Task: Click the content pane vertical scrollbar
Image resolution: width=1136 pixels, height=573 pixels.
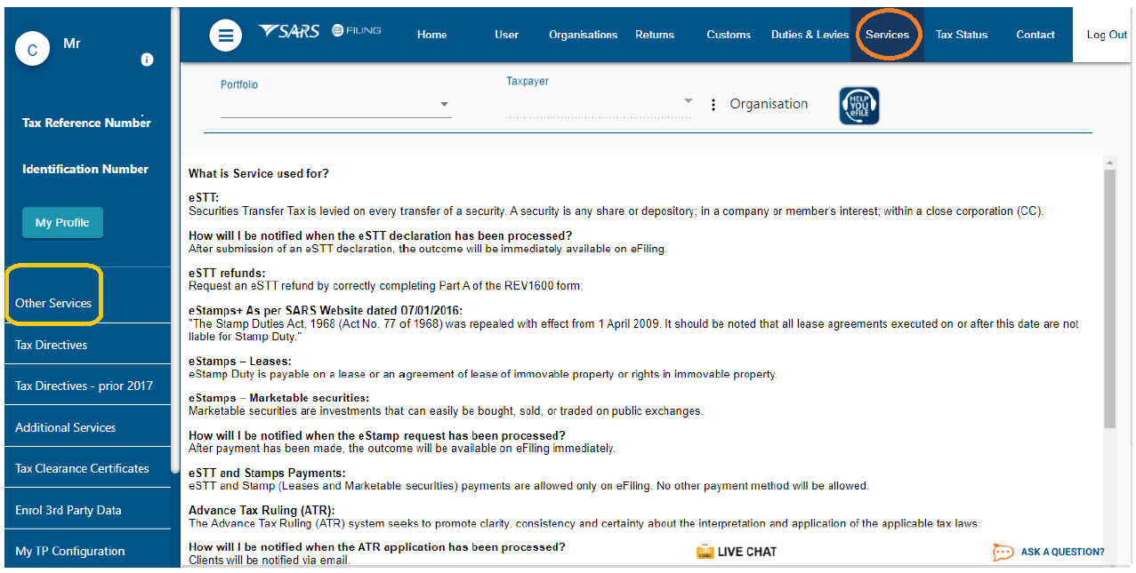Action: tap(1109, 298)
